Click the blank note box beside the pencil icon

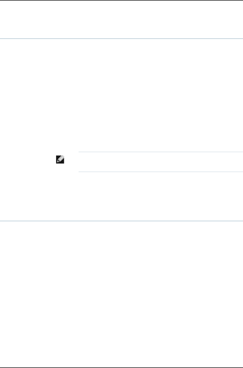[x=160, y=162]
